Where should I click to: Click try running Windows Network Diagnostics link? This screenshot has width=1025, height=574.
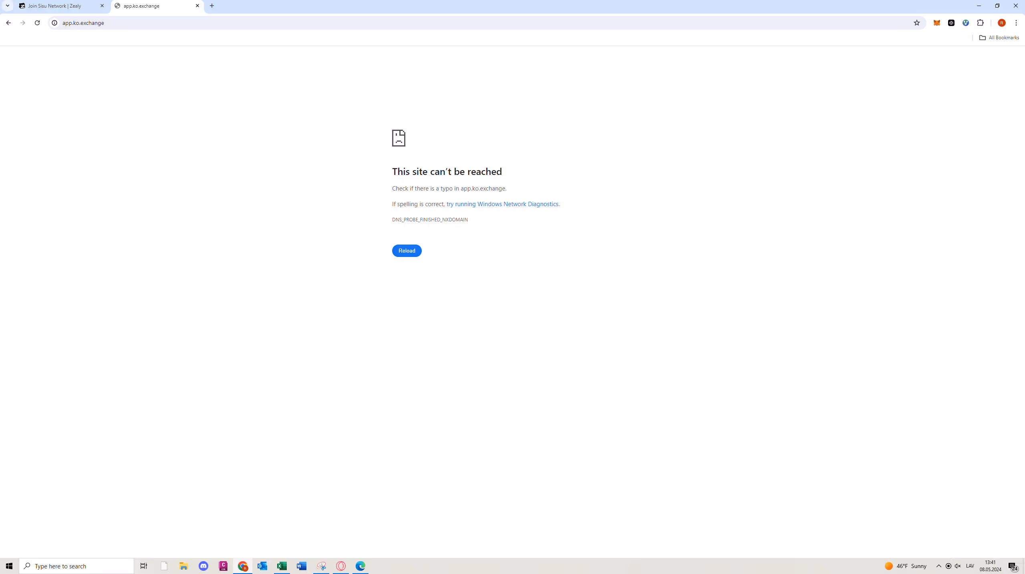(502, 204)
